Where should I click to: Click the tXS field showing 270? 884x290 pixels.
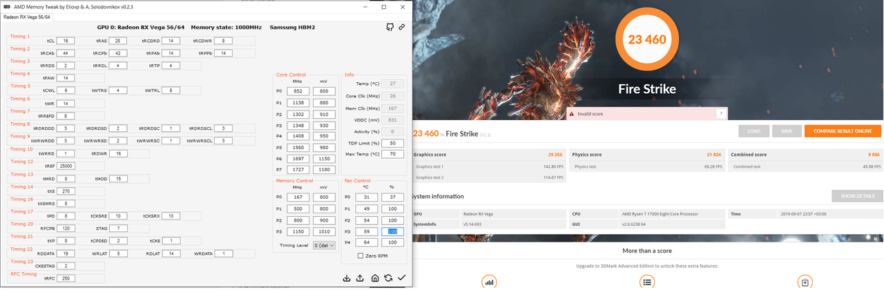tap(66, 191)
